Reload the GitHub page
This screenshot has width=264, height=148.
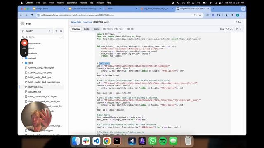32,15
